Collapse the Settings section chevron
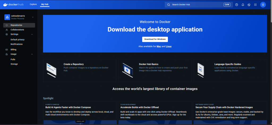This screenshot has width=272, height=125. (32, 34)
